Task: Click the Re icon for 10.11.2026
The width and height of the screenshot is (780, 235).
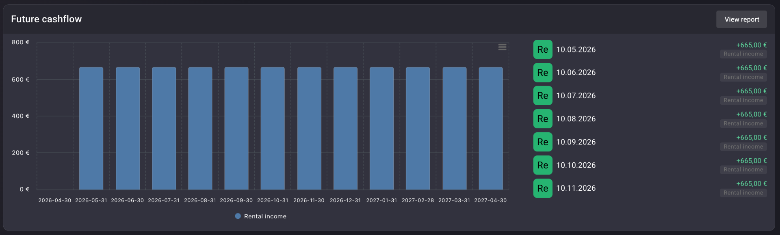Action: pos(543,188)
